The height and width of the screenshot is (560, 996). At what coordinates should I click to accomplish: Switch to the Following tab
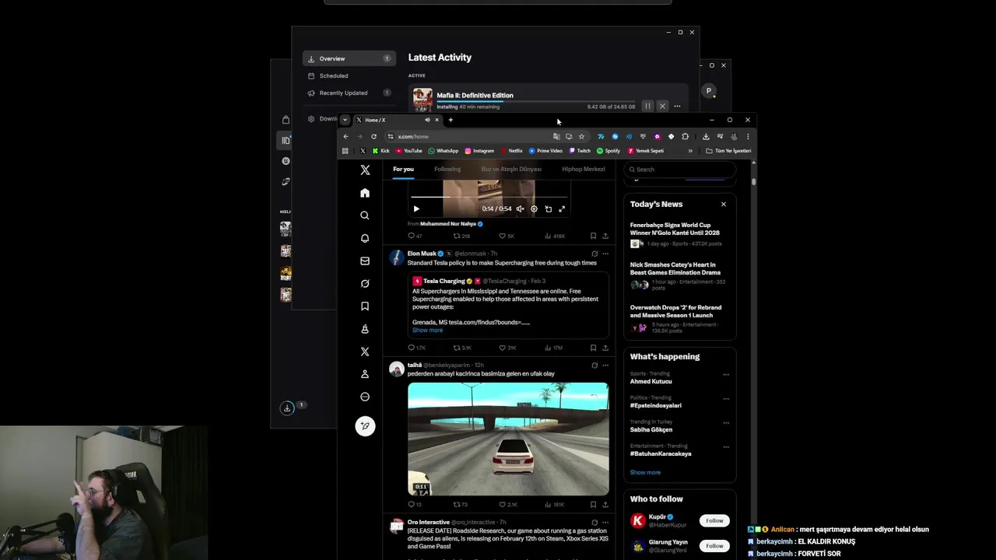pyautogui.click(x=447, y=169)
